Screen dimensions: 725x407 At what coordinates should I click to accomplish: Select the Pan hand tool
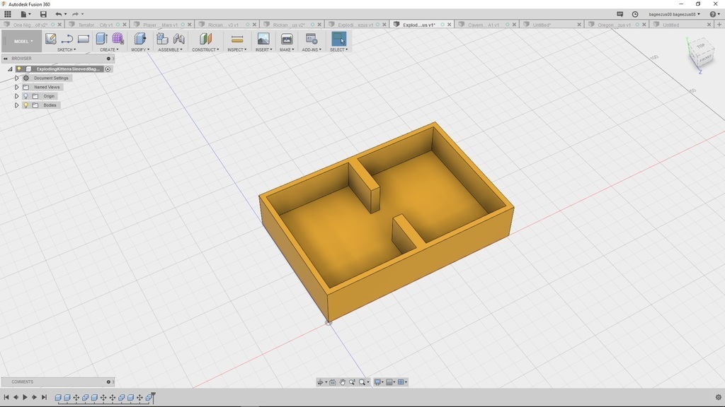pyautogui.click(x=343, y=382)
